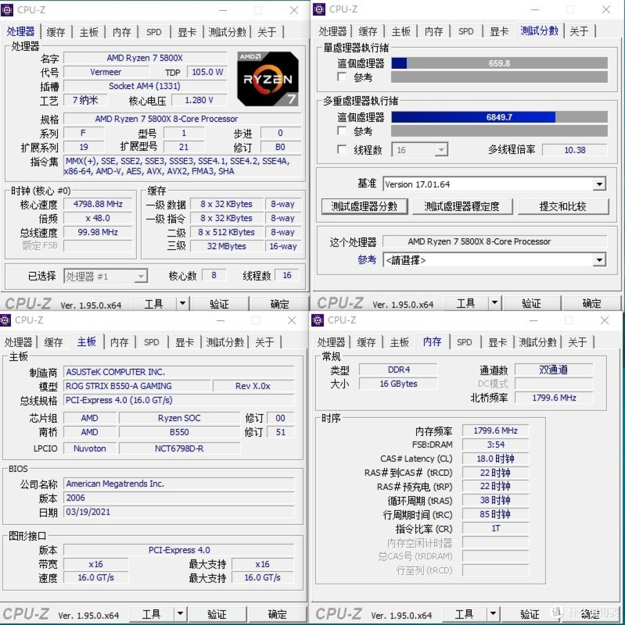Click 工具 button in mainboard window
This screenshot has height=625, width=625.
151,613
